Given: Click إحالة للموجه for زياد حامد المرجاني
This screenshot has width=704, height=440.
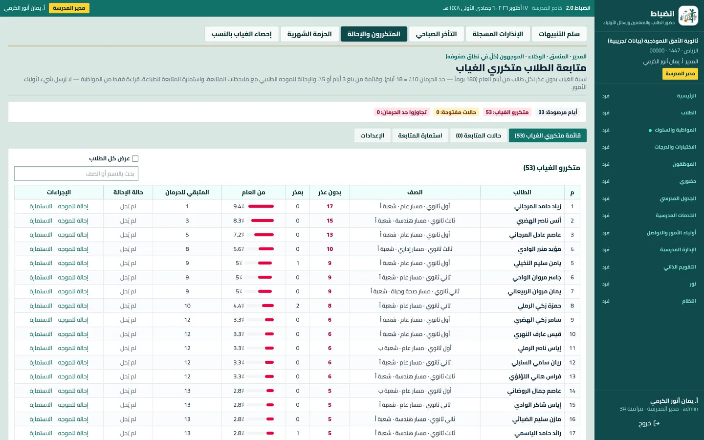Looking at the screenshot, I should point(73,206).
